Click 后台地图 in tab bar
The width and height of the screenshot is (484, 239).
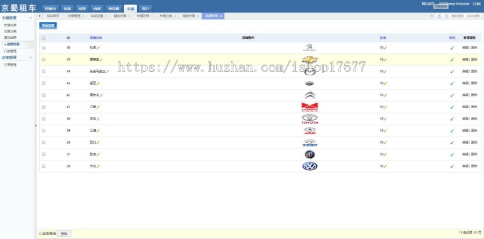click(473, 16)
